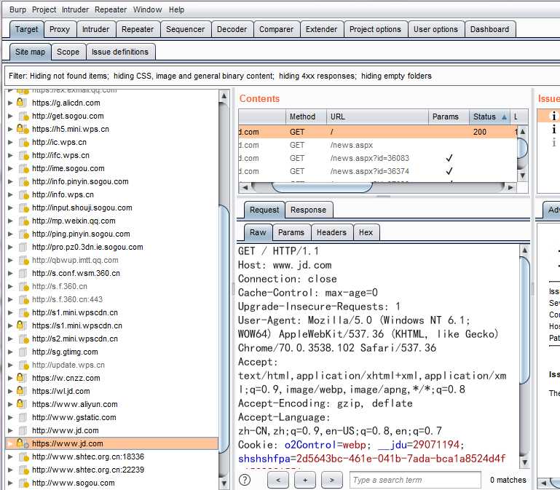Click the page icon of http://www.gstatic.com
560x490 pixels.
point(23,417)
